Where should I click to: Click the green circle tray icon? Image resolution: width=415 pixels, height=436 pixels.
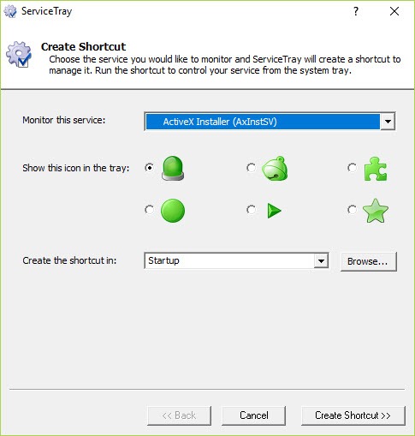coord(173,211)
